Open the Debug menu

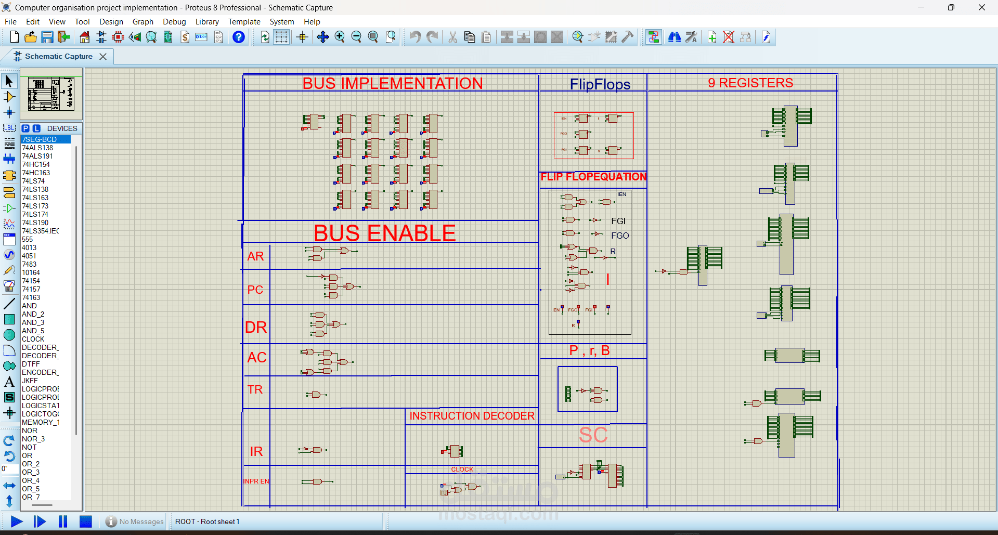[x=174, y=22]
